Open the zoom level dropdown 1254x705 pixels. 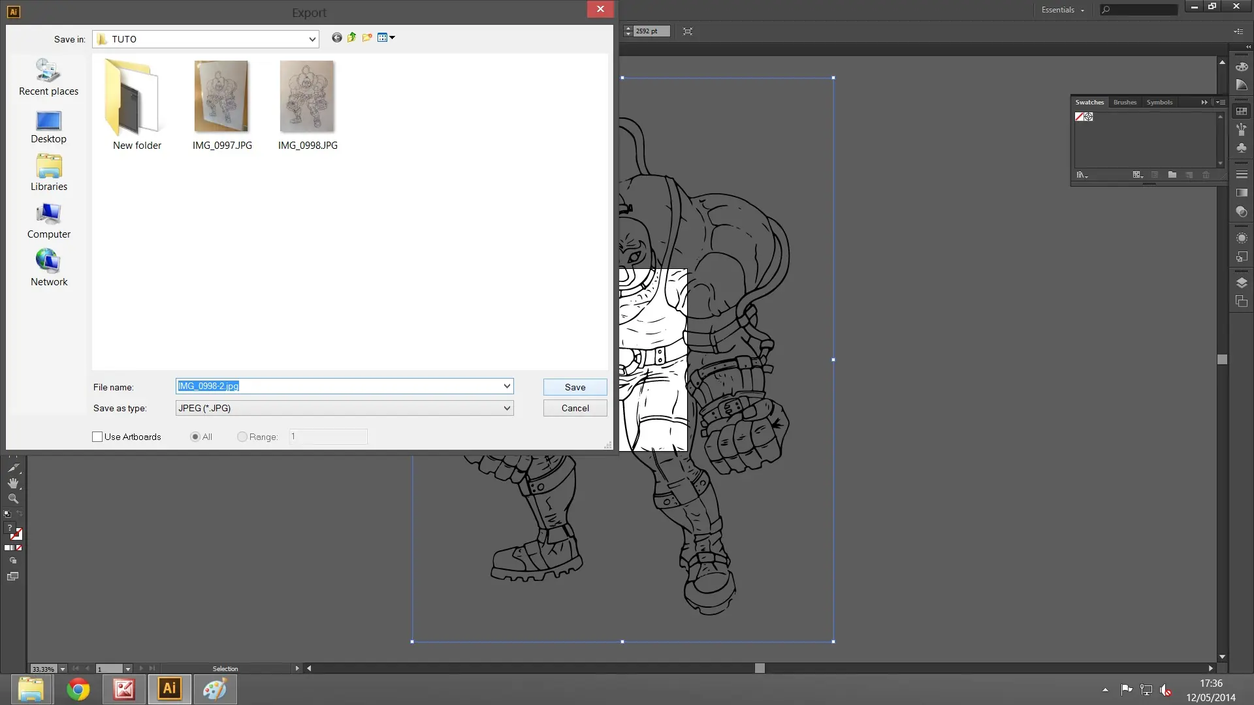pos(63,668)
